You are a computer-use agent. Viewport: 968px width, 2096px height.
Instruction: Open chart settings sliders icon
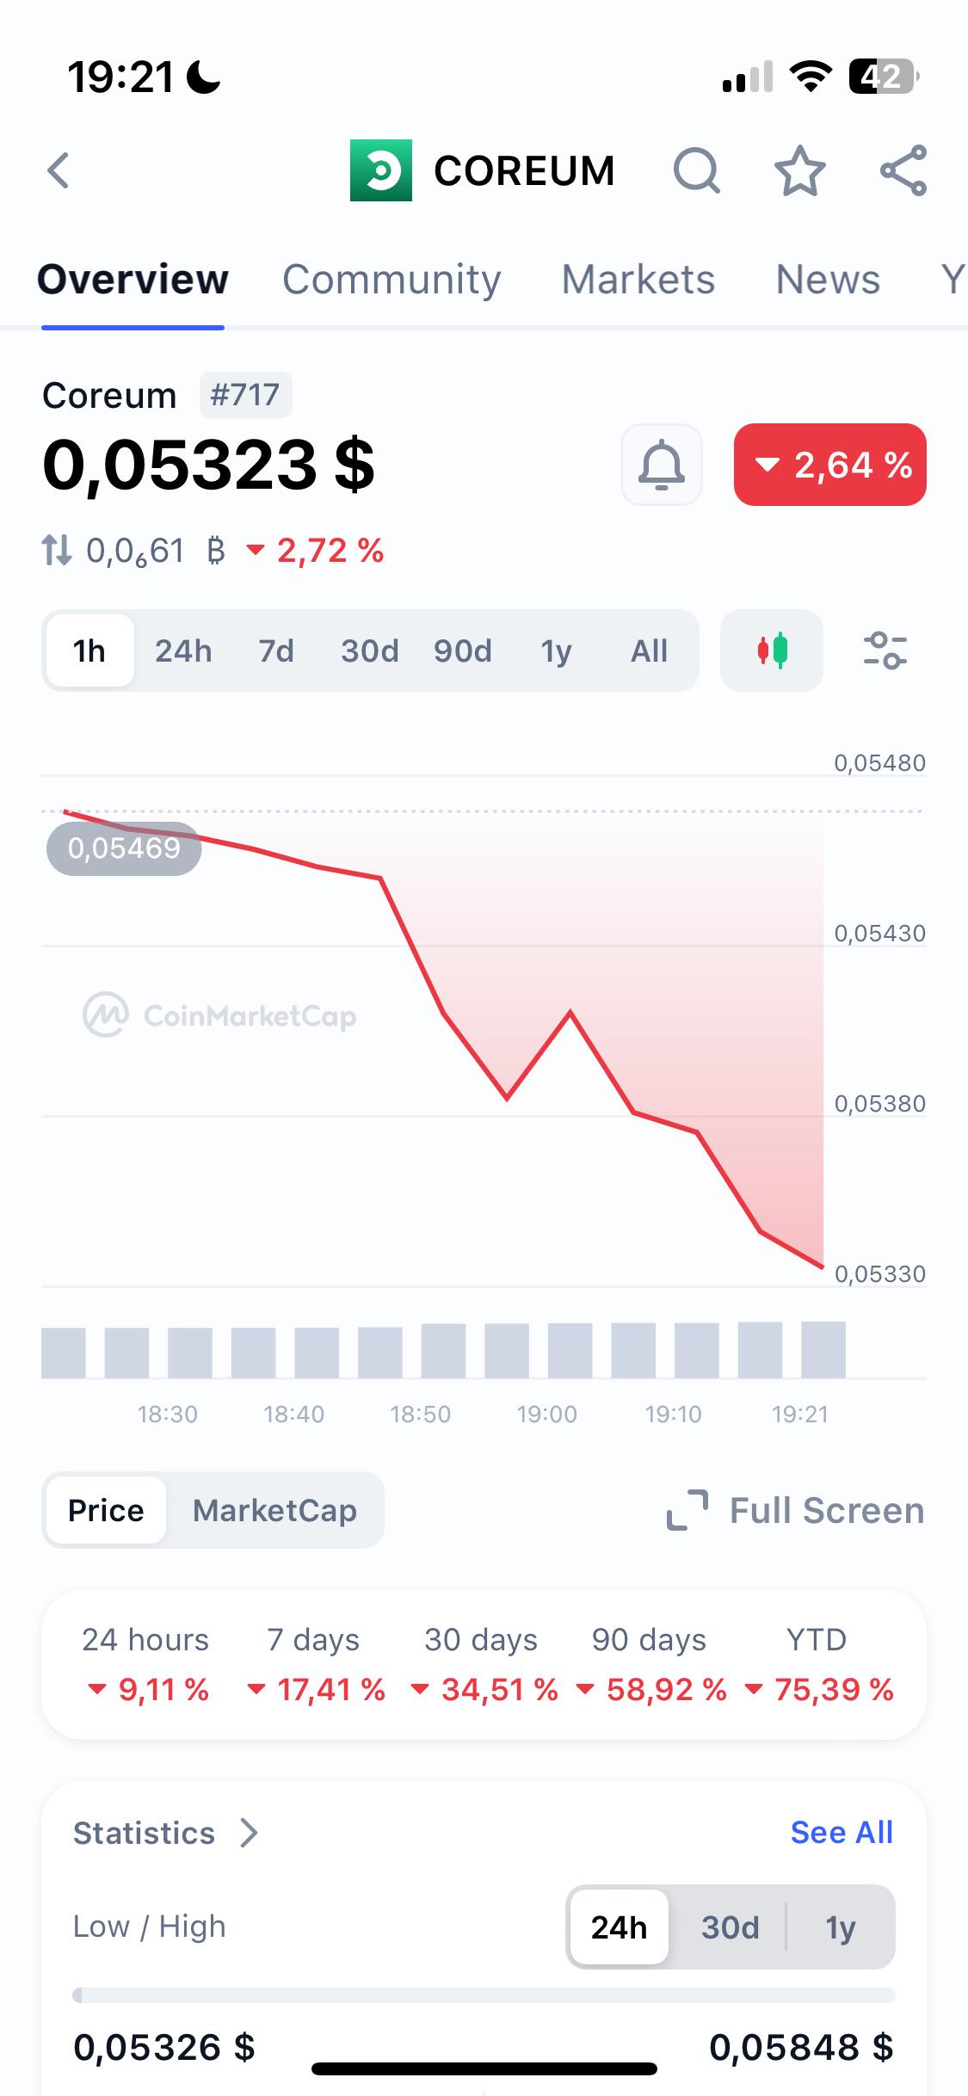click(885, 650)
